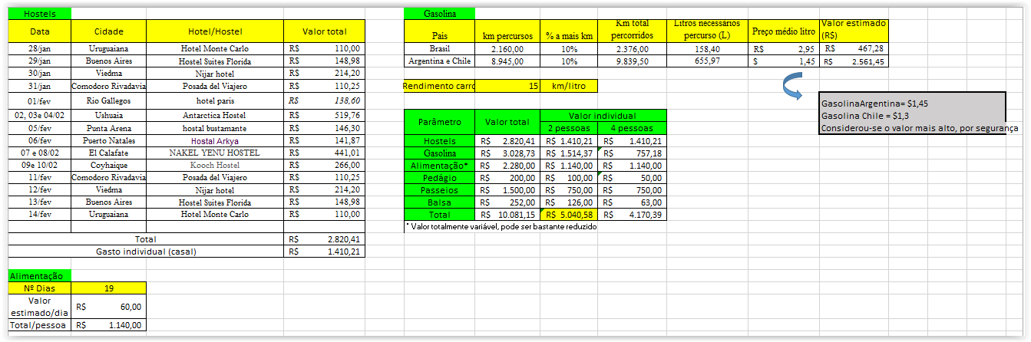Click the 'Litros necessários percurso (L)' header
Screen dimensions: 1031x342
(x=707, y=31)
